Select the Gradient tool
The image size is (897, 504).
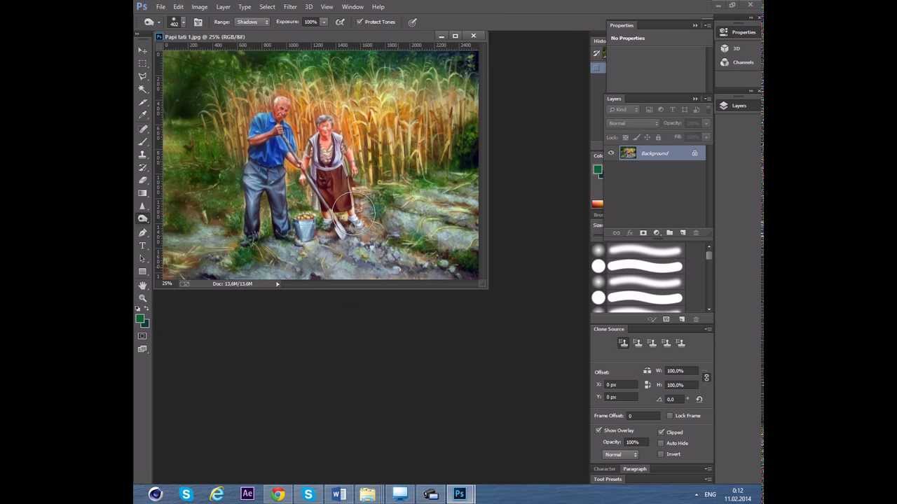click(143, 193)
